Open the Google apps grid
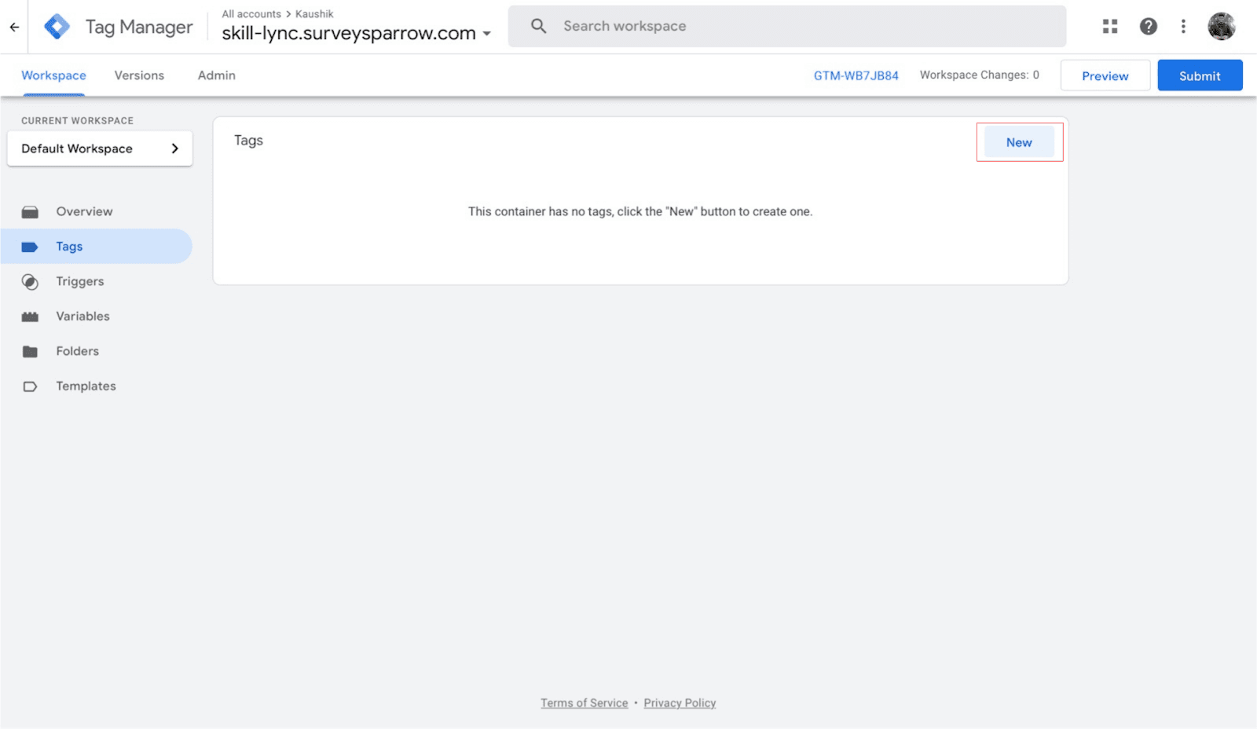This screenshot has width=1257, height=729. tap(1109, 27)
